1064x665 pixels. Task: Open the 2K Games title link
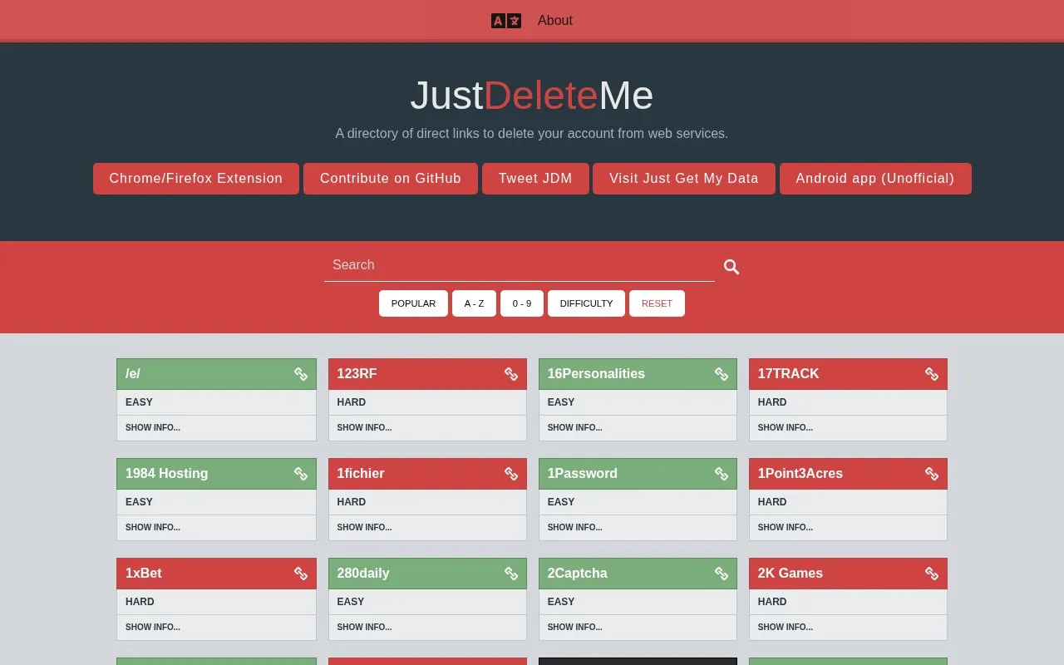click(790, 574)
